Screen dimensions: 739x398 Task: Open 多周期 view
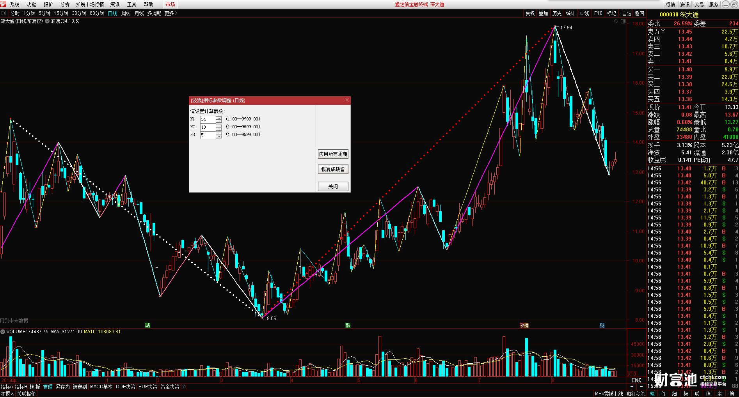(154, 13)
